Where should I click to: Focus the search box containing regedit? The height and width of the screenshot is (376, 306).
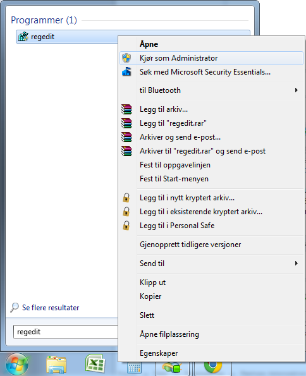(x=66, y=332)
